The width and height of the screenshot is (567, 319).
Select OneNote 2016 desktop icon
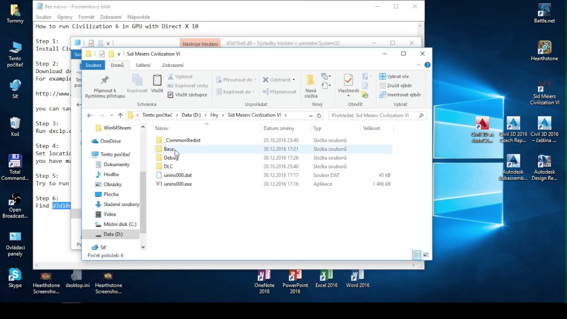click(264, 282)
